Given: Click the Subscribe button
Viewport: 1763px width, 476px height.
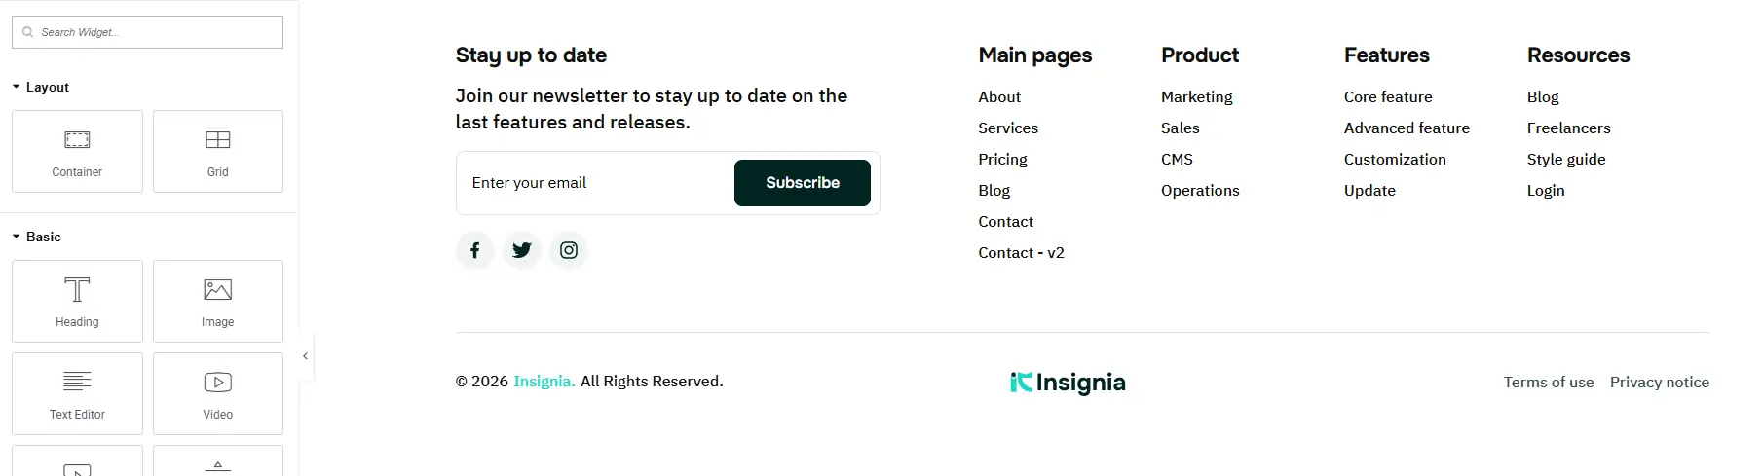Looking at the screenshot, I should [x=803, y=183].
